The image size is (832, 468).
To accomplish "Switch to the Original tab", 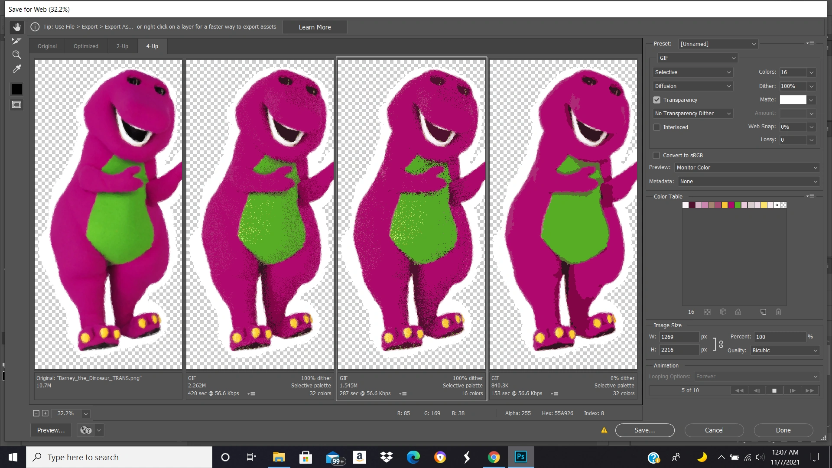I will coord(47,46).
